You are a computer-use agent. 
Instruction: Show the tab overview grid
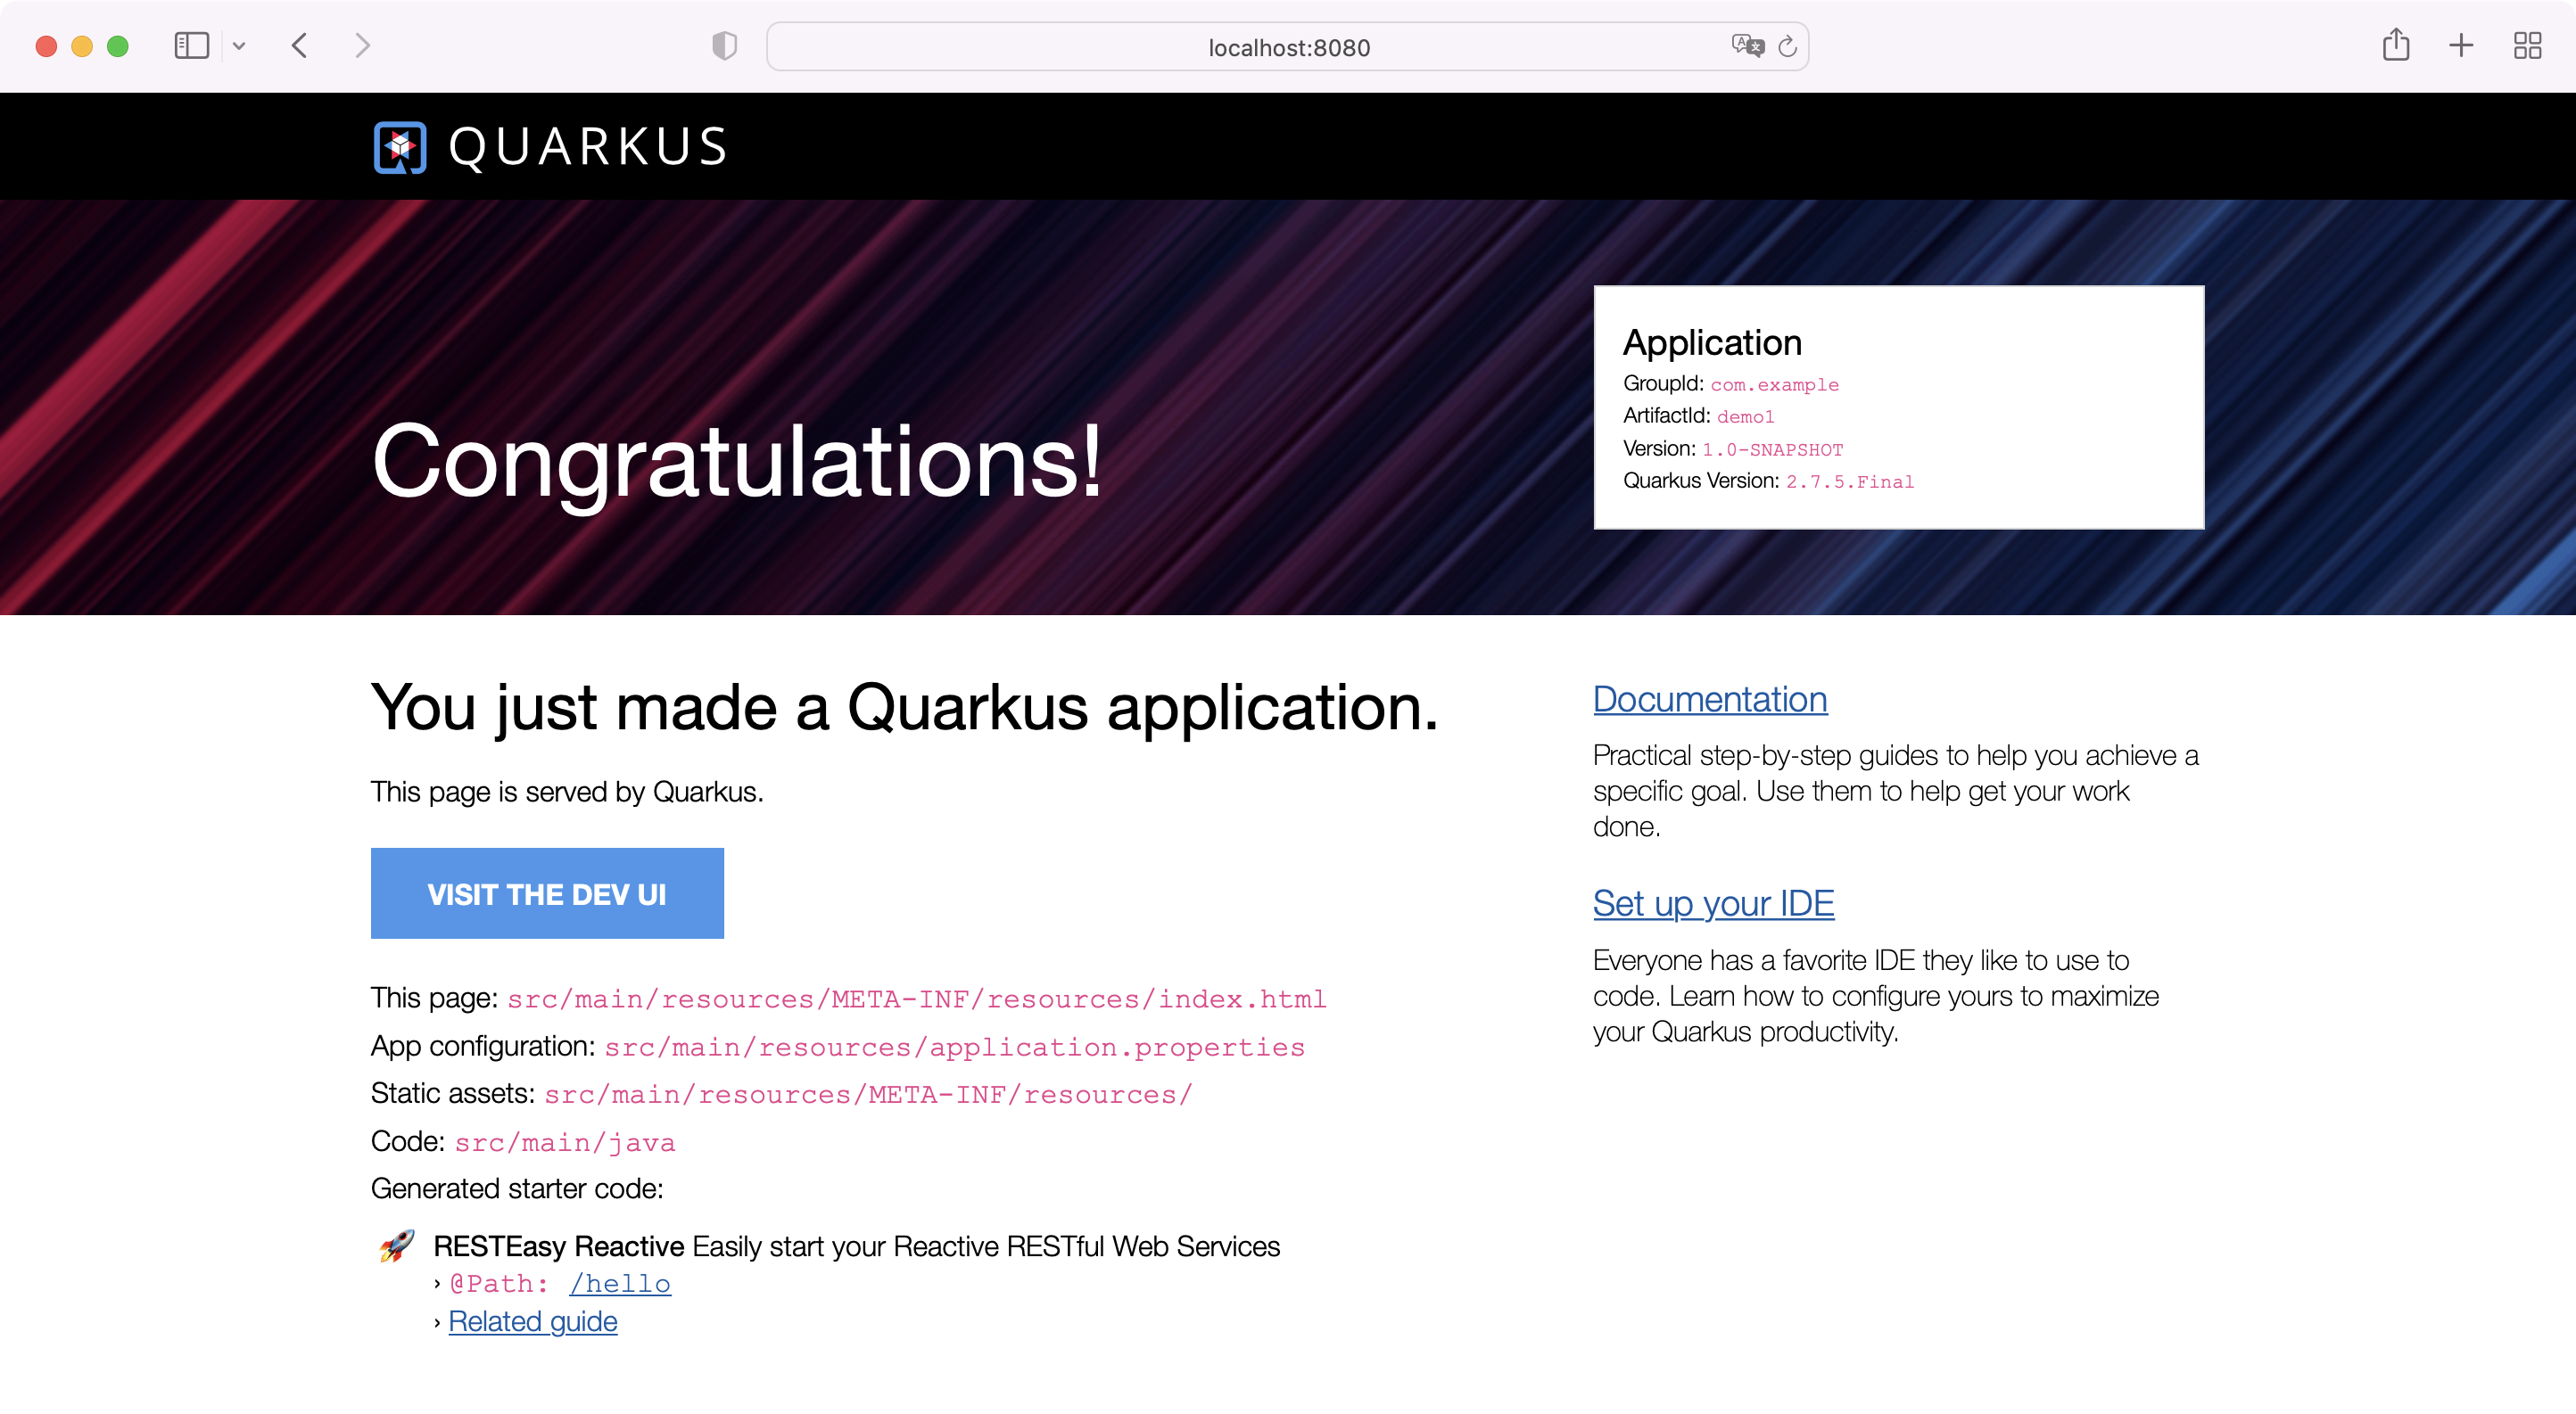click(x=2528, y=46)
